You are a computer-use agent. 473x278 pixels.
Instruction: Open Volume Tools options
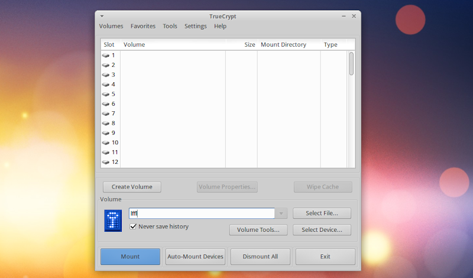coord(258,229)
